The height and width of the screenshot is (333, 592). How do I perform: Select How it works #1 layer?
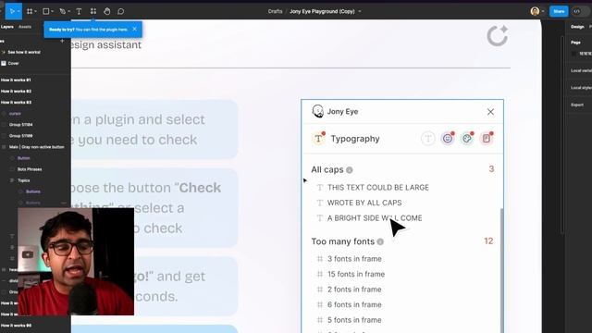tap(16, 80)
